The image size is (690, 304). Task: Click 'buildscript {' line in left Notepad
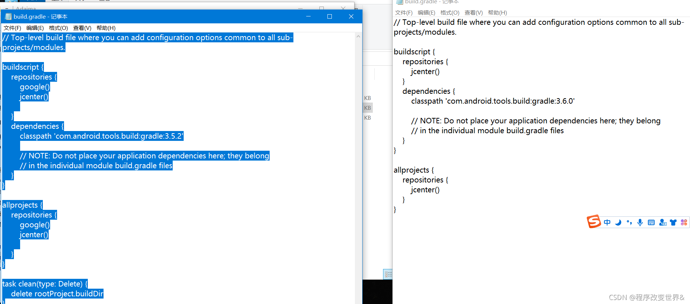[23, 67]
